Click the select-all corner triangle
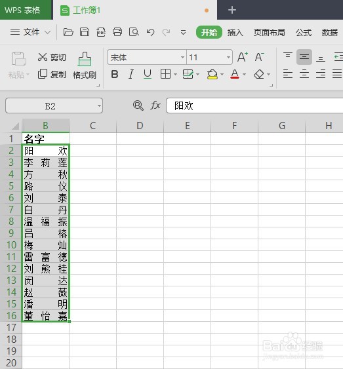Viewport: 343px width, 369px height. point(15,126)
